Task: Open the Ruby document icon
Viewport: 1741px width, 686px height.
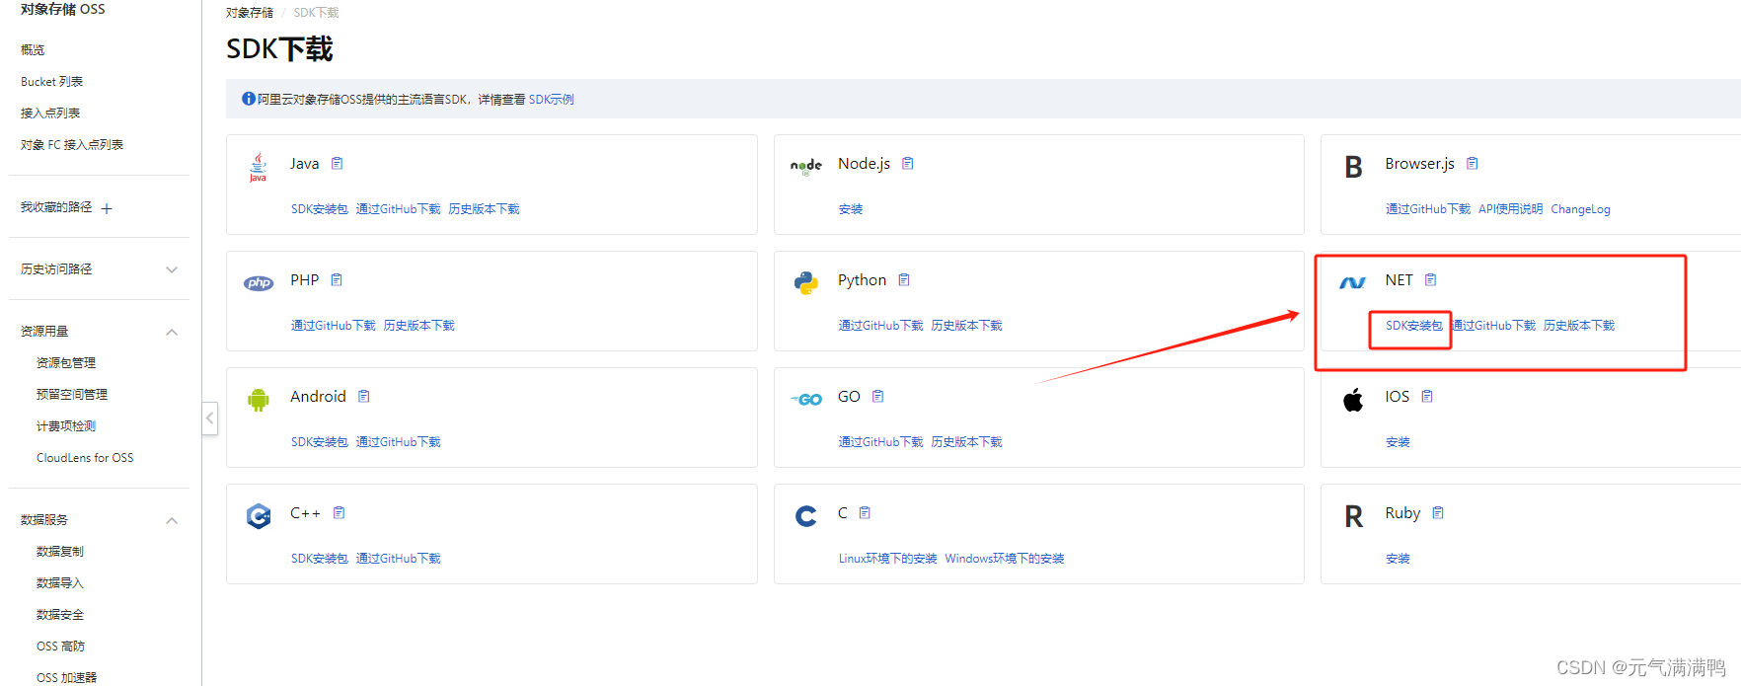Action: [1438, 513]
